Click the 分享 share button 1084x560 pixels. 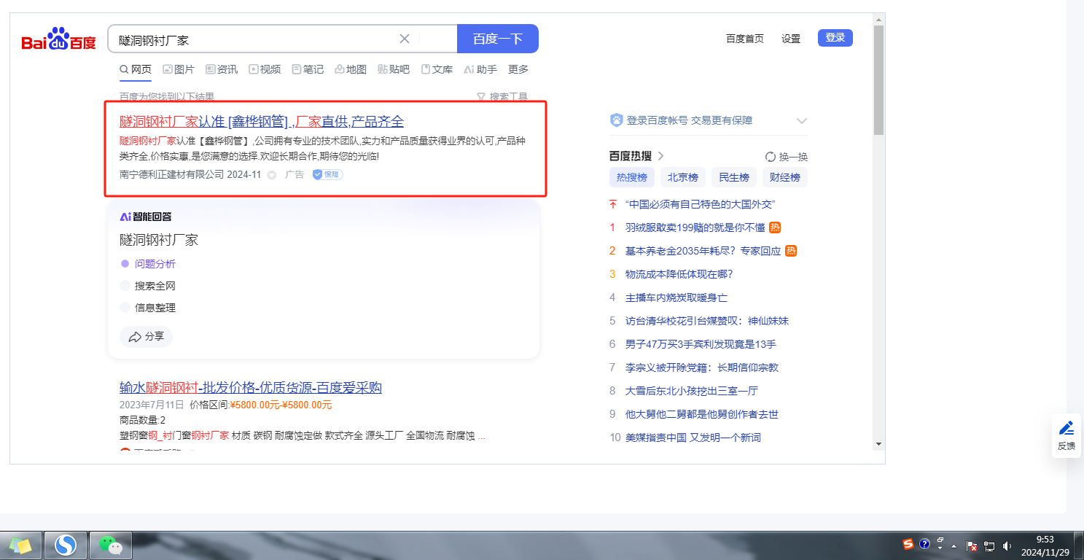(x=146, y=337)
